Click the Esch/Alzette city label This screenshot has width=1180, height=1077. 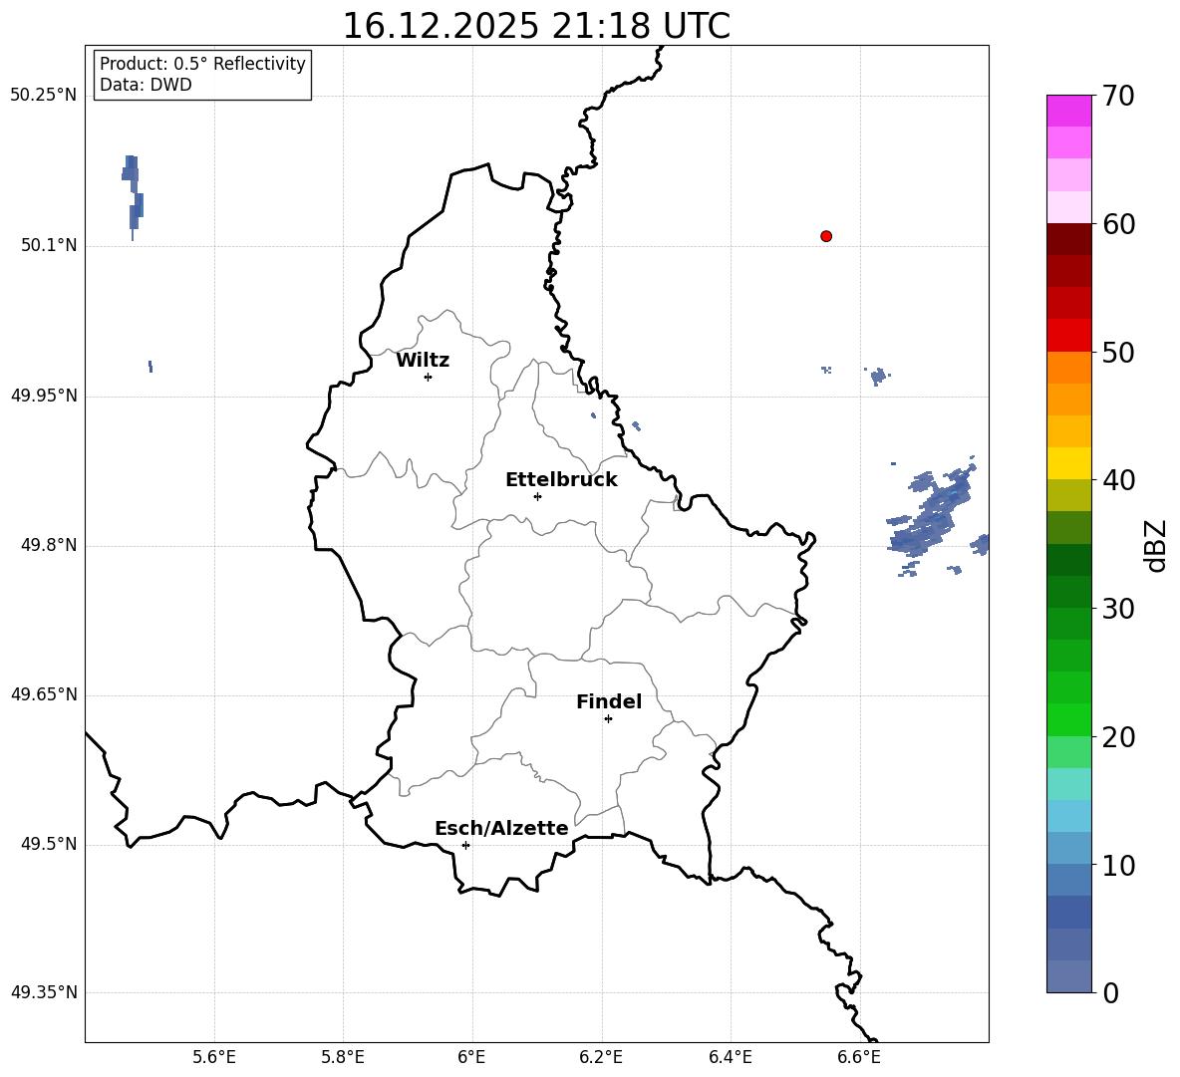pos(501,828)
